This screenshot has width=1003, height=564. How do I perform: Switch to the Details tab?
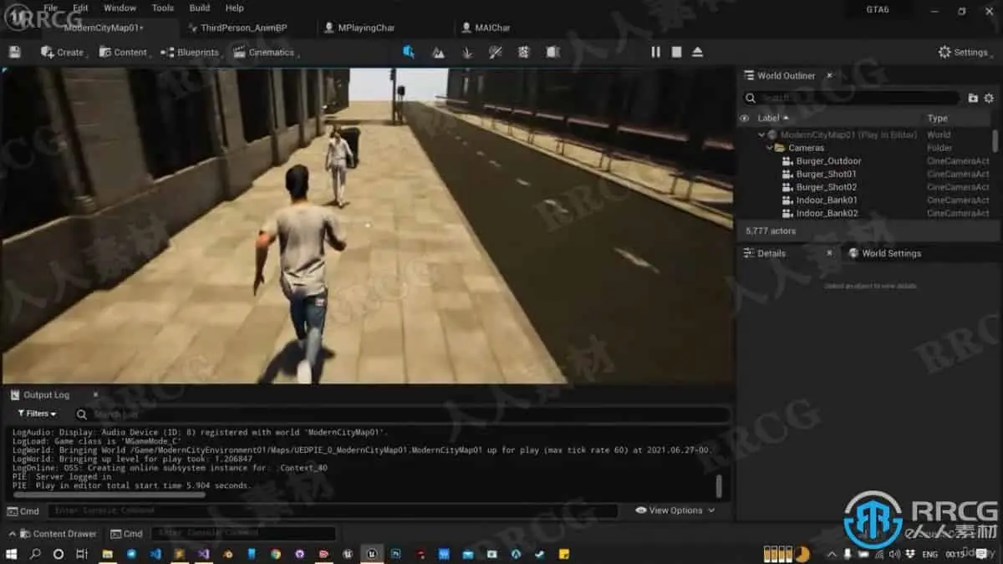(x=771, y=253)
